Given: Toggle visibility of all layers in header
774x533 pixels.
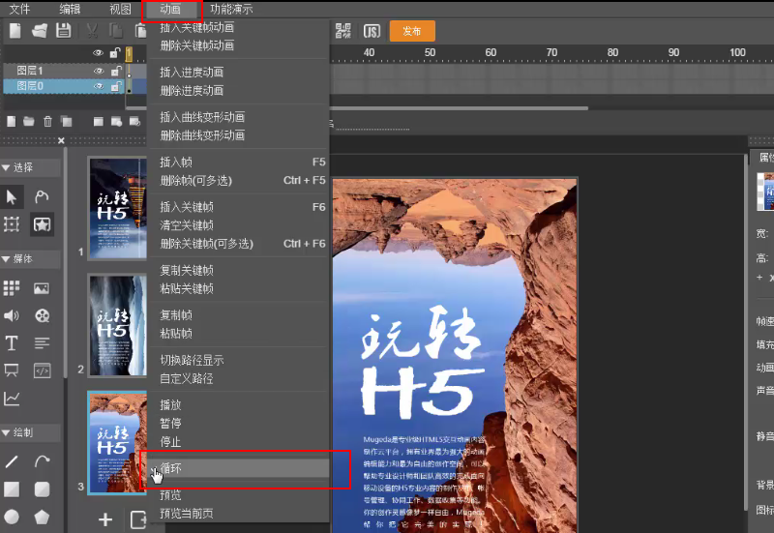Looking at the screenshot, I should pyautogui.click(x=99, y=53).
